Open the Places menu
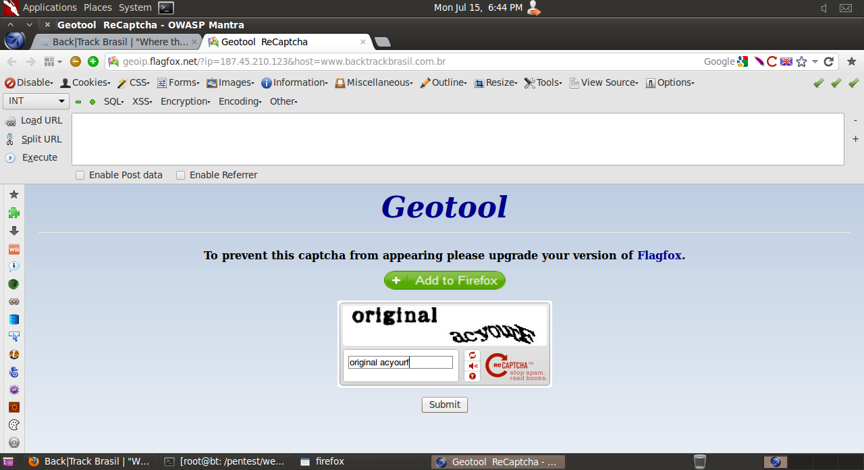 tap(98, 7)
